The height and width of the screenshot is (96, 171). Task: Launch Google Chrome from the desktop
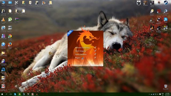pyautogui.click(x=10, y=37)
